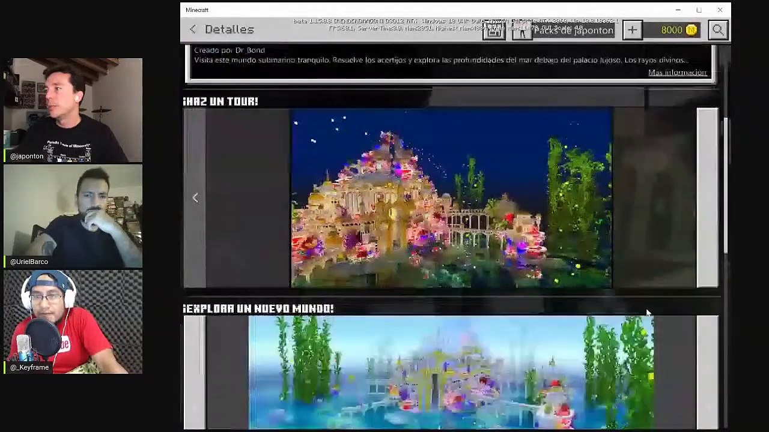The height and width of the screenshot is (432, 769).
Task: Open Packs de japonton
Action: [574, 31]
